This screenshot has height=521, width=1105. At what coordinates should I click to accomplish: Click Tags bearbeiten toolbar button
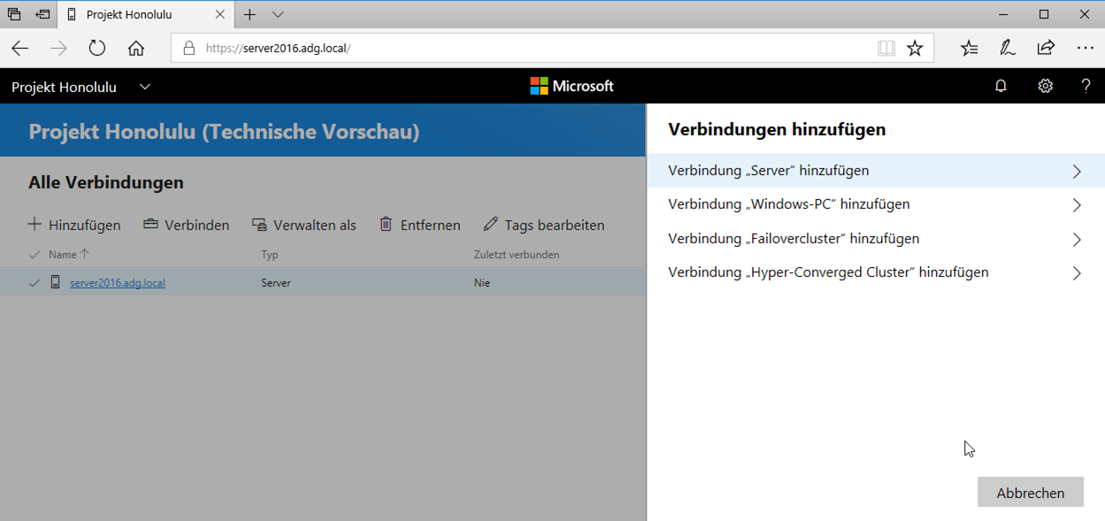coord(544,225)
